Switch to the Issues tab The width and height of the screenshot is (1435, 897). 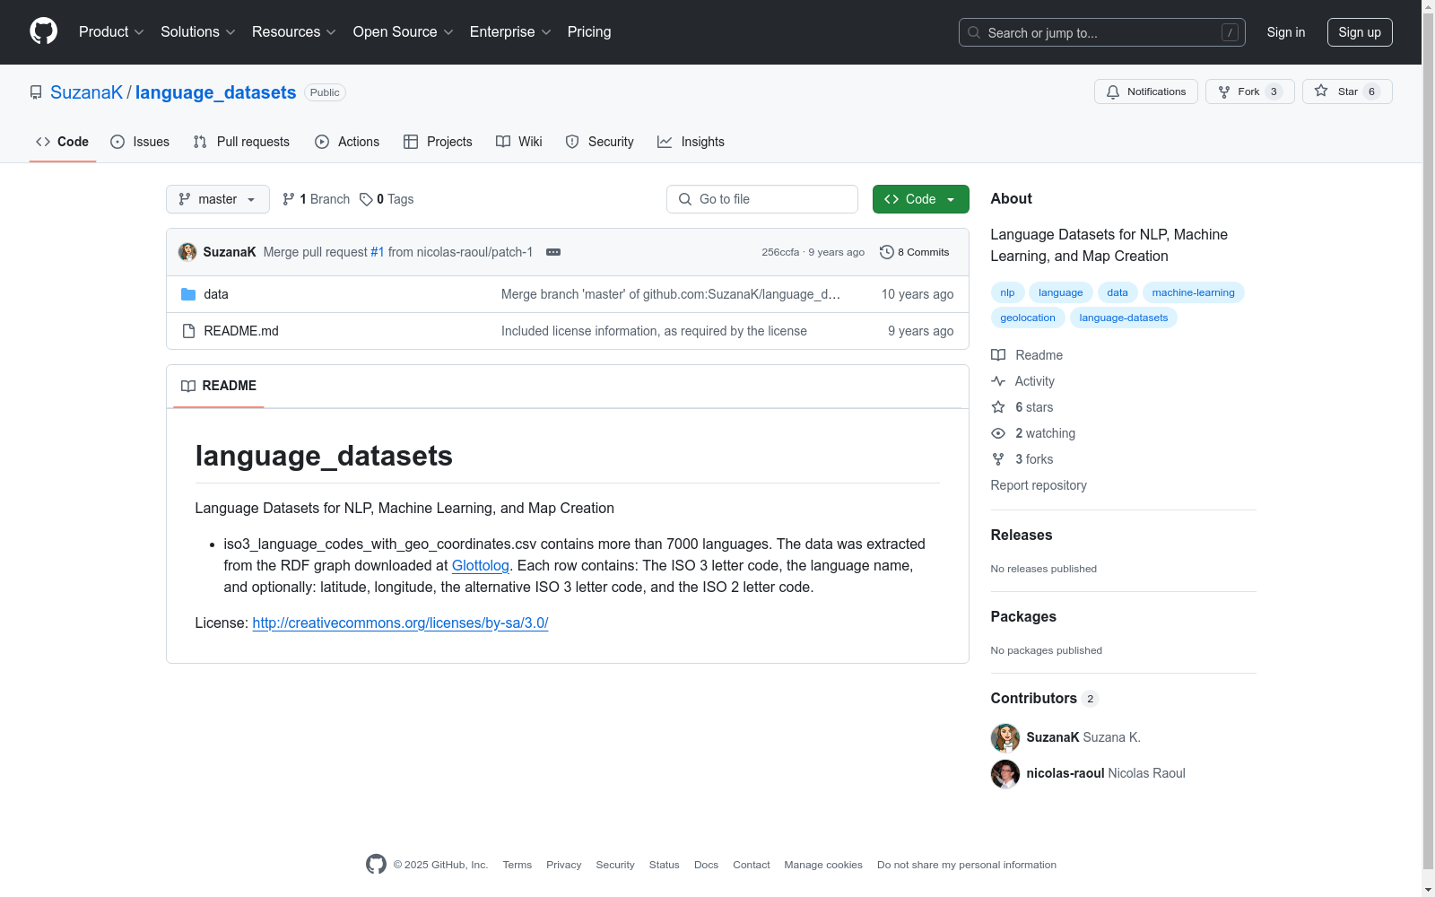pyautogui.click(x=140, y=142)
